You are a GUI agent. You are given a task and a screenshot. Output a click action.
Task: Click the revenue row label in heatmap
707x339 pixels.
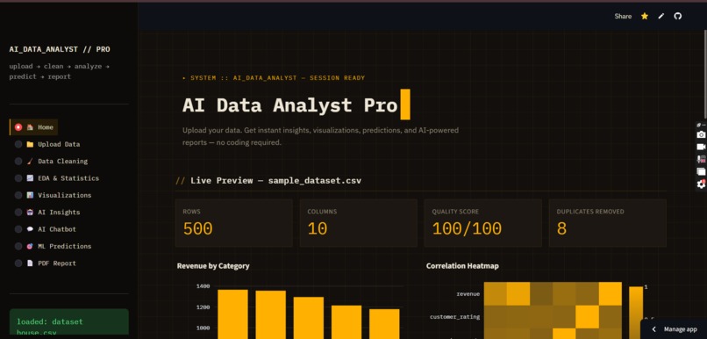click(x=468, y=294)
